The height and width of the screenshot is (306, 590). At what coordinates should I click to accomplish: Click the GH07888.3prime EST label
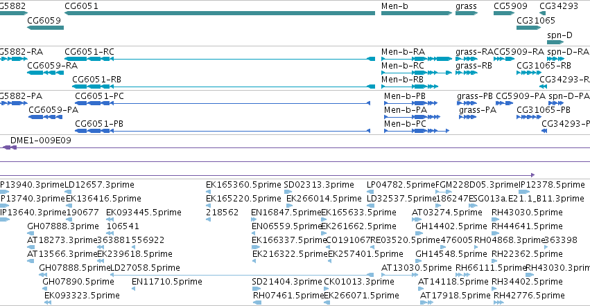(63, 226)
